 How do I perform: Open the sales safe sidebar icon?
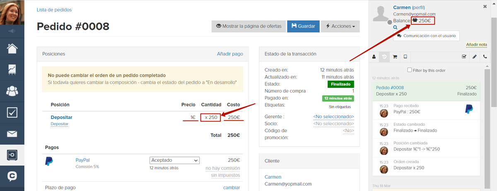click(12, 155)
